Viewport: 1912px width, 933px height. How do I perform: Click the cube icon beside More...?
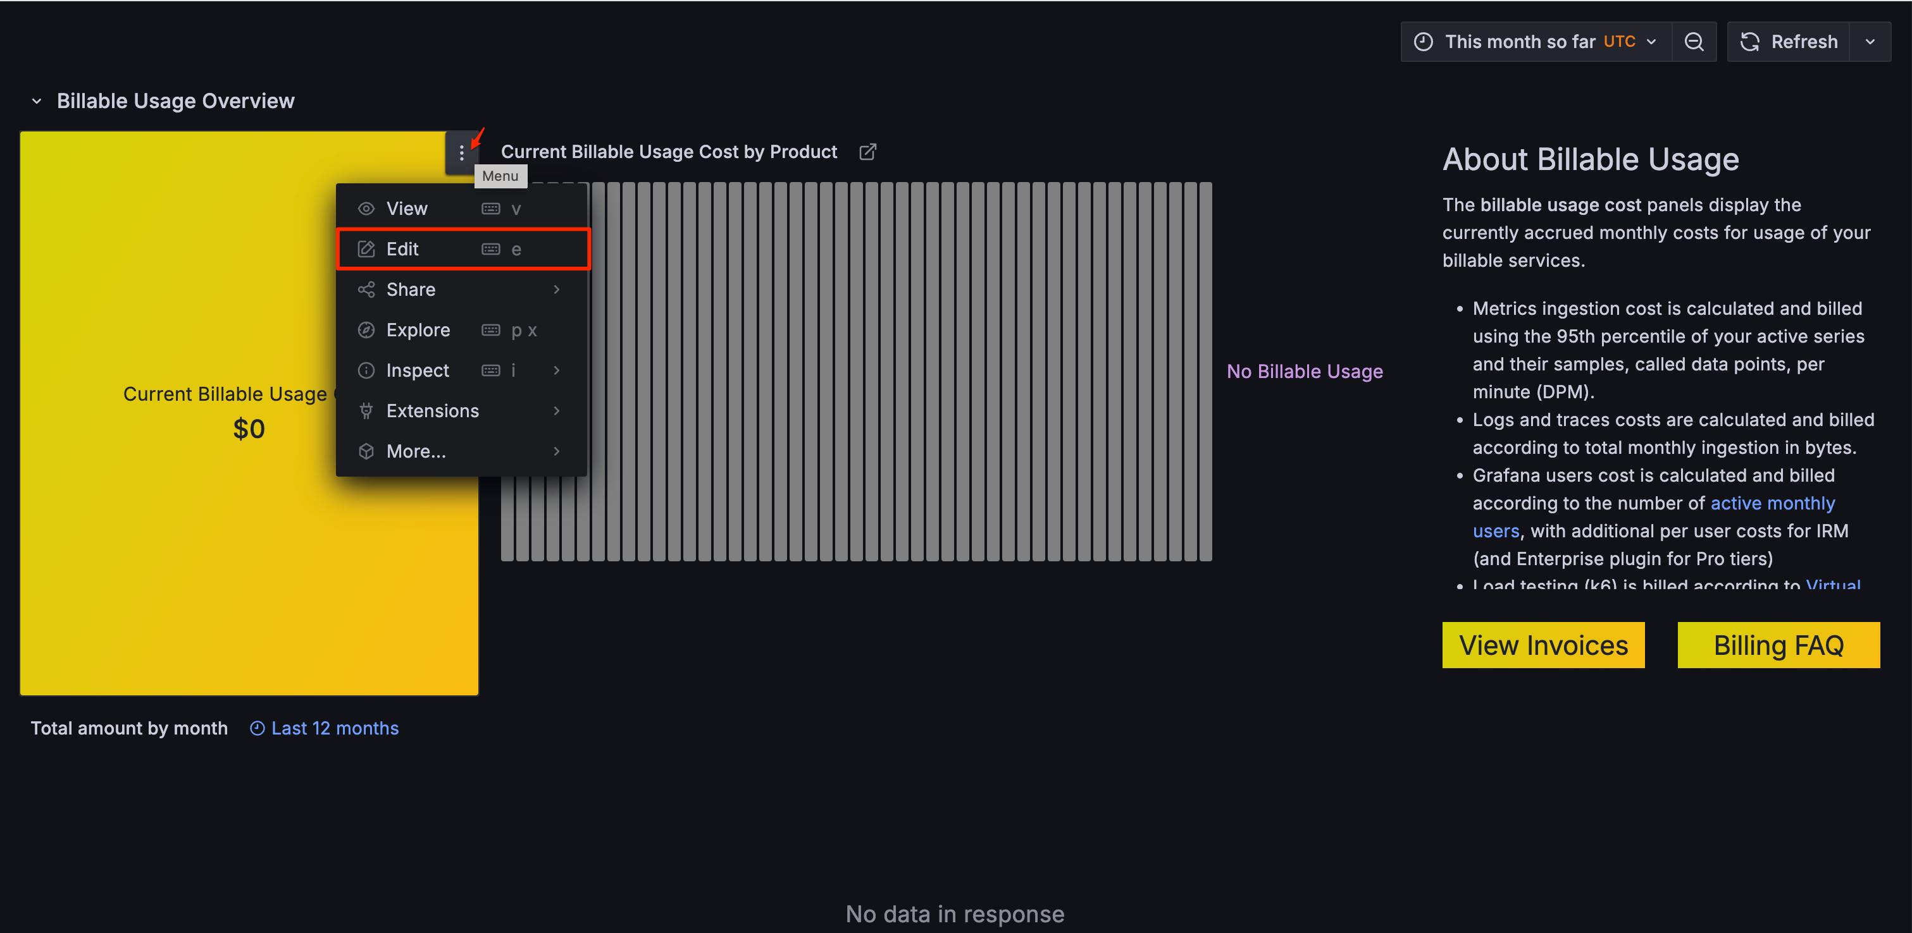[x=366, y=451]
